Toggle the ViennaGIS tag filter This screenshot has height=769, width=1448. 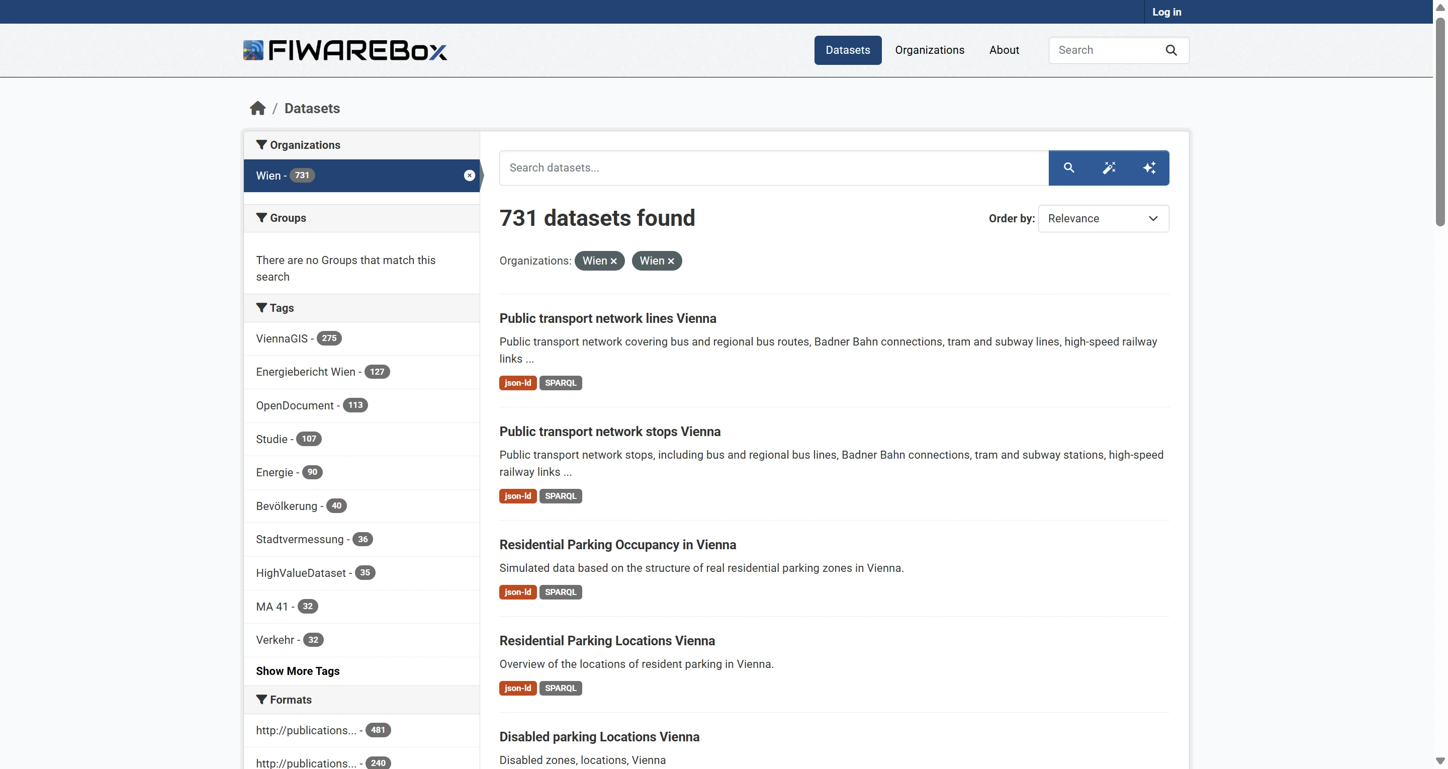coord(282,338)
